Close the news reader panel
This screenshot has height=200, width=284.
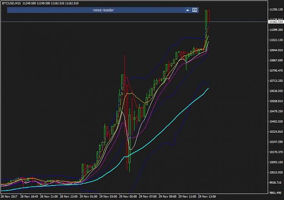194,10
